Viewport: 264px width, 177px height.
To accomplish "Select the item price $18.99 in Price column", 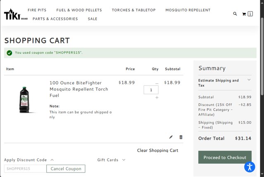I will coord(126,83).
